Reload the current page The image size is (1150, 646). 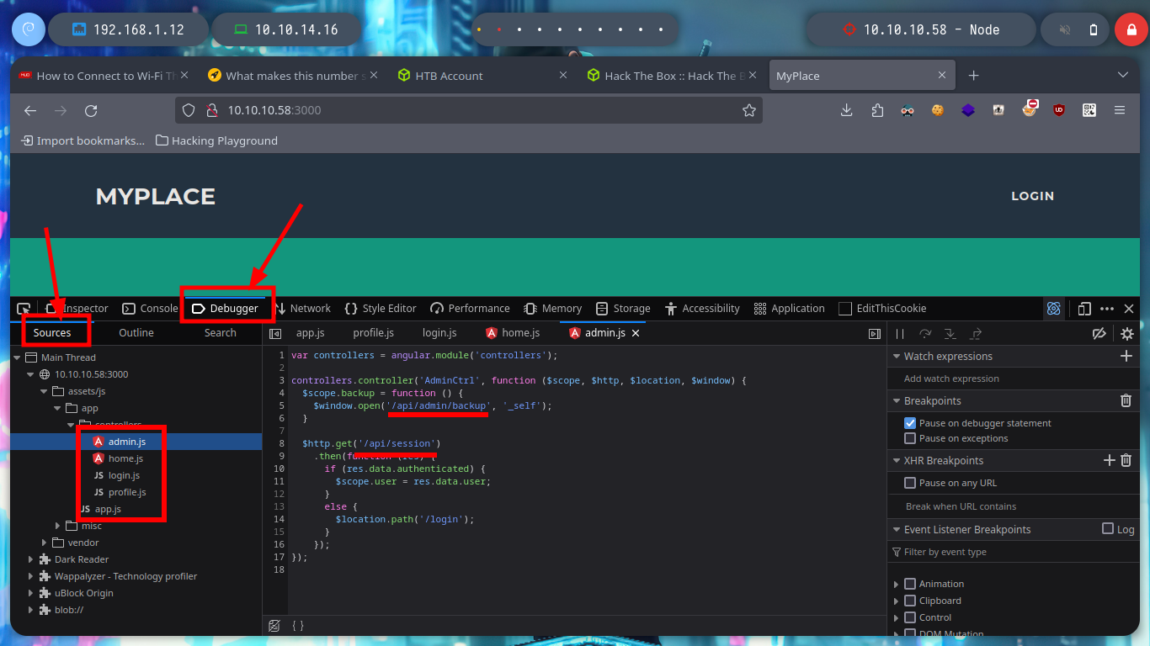(x=91, y=110)
